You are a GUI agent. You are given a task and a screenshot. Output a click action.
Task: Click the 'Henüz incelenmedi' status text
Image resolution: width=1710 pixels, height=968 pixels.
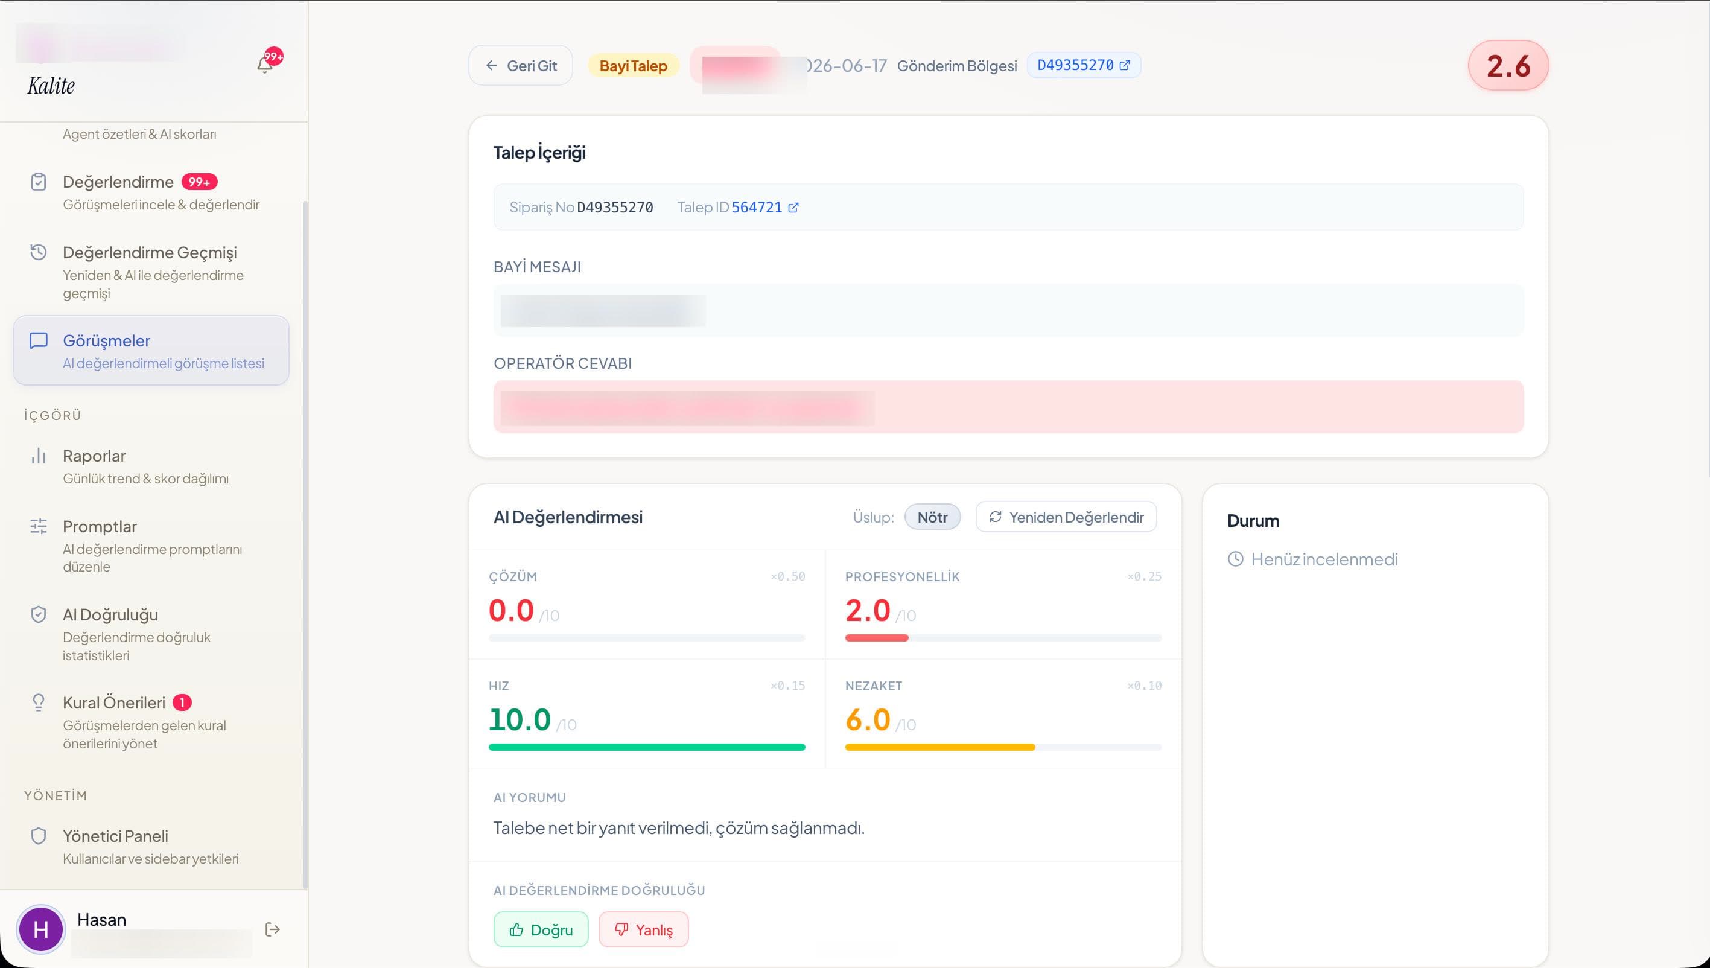(x=1324, y=559)
